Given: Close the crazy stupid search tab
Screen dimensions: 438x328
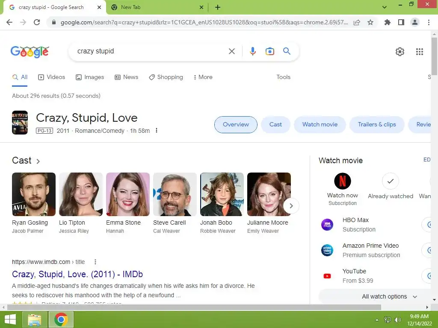Looking at the screenshot, I should pyautogui.click(x=99, y=8).
